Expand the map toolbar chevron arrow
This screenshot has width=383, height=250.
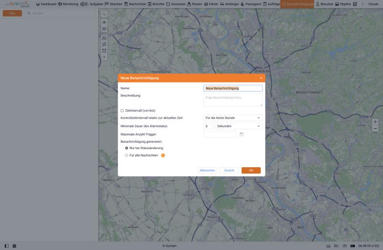point(104,57)
